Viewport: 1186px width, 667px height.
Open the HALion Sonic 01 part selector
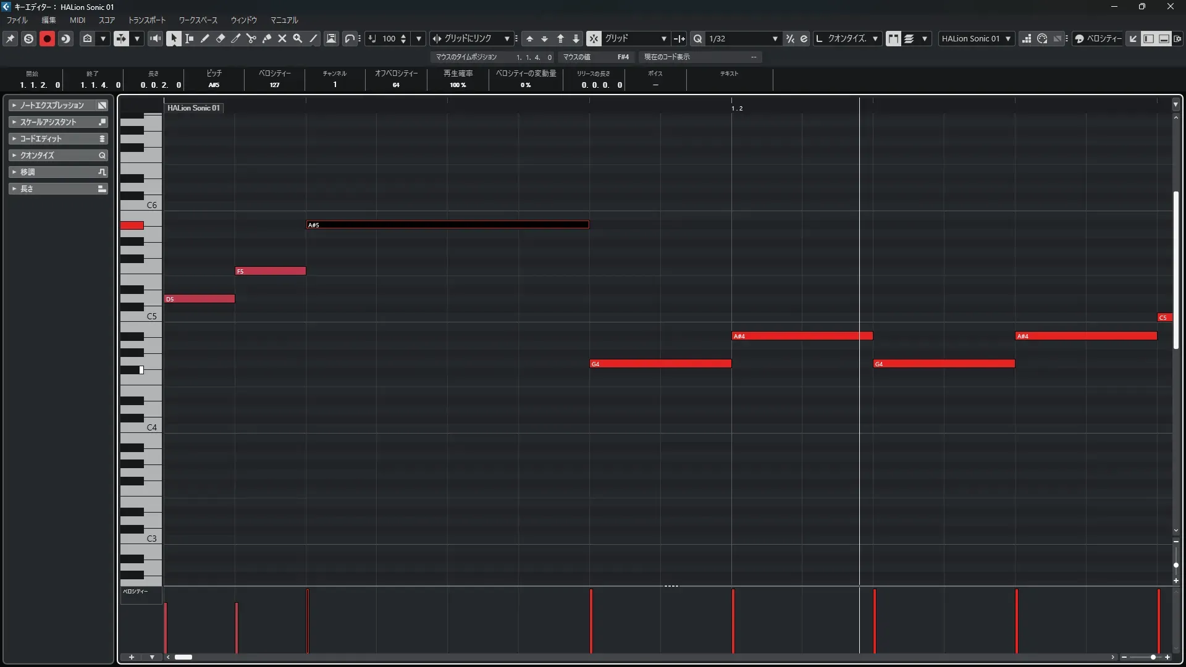[x=976, y=38]
